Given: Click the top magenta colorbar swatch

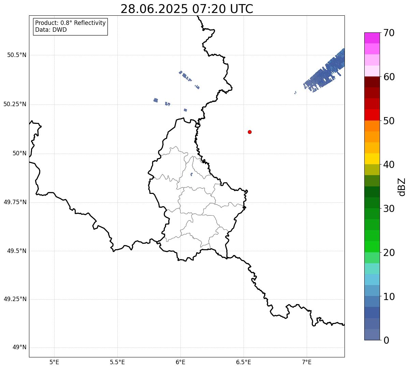Looking at the screenshot, I should [x=372, y=38].
